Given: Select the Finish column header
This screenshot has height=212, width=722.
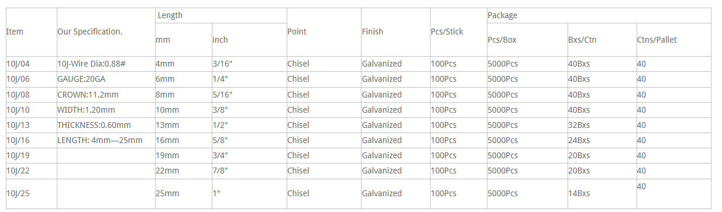Looking at the screenshot, I should click(x=396, y=32).
